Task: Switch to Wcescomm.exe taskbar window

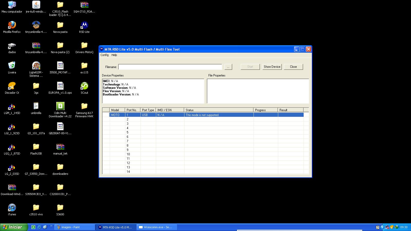Action: 157,227
